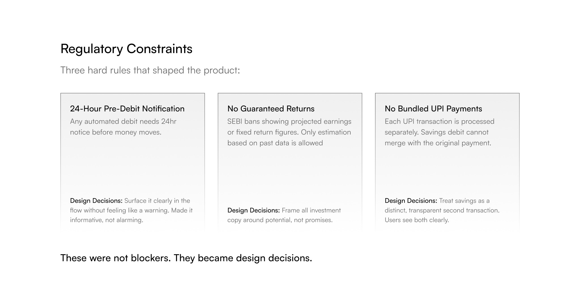Click the Design Decisions label in the first card
Viewport: 580px width, 305px height.
click(96, 201)
